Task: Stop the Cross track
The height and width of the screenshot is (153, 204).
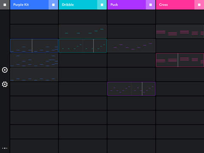Action: [x=199, y=5]
